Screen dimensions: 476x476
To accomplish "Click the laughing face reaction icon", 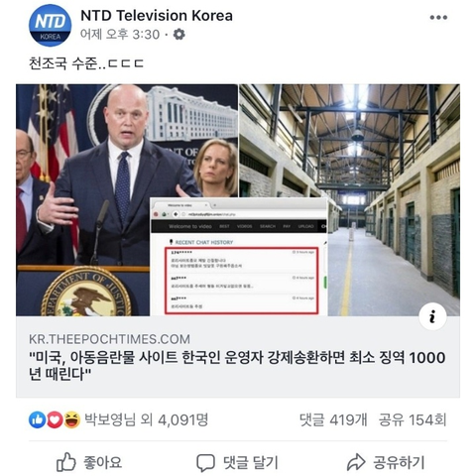I will click(72, 419).
